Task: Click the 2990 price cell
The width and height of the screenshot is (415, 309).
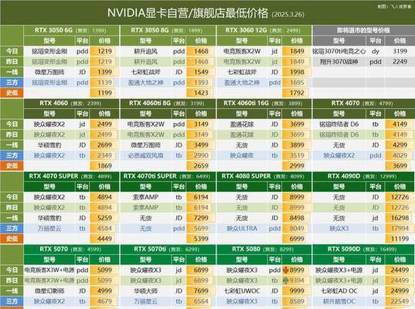Action: point(201,155)
